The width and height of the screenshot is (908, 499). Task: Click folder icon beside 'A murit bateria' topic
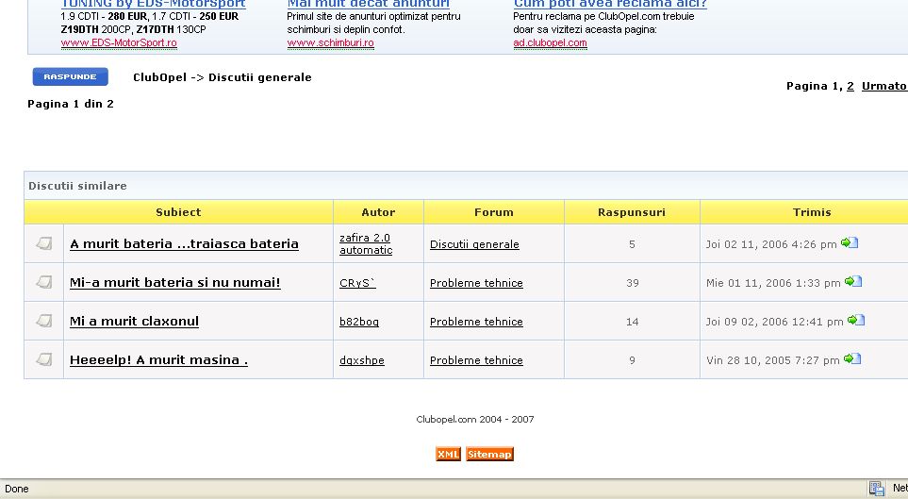click(43, 244)
